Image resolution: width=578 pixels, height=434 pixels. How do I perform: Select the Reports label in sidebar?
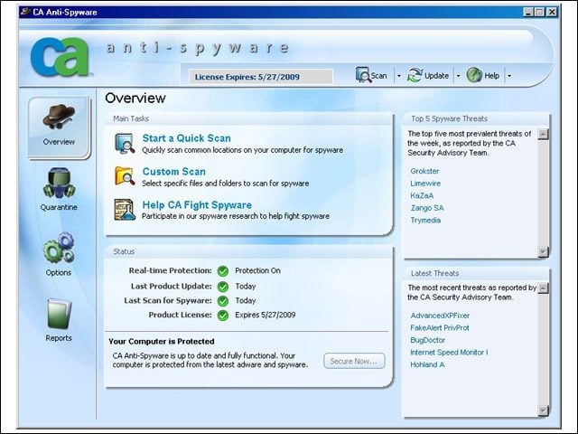(x=59, y=337)
